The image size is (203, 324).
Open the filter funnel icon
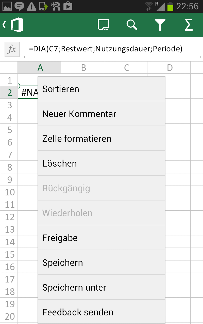tap(160, 25)
